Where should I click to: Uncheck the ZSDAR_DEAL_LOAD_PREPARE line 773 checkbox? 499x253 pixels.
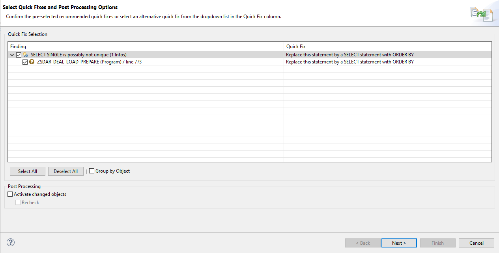coord(25,62)
